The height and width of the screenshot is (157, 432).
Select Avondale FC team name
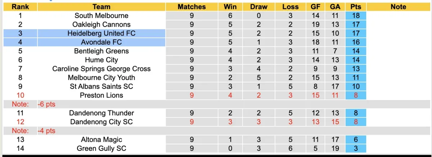[x=101, y=42]
